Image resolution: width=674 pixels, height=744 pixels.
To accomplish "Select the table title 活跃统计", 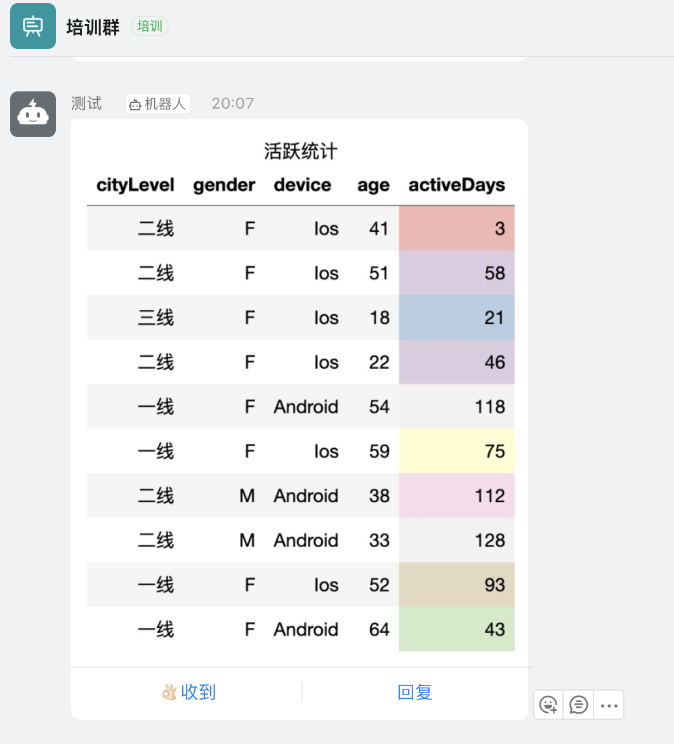I will 301,151.
